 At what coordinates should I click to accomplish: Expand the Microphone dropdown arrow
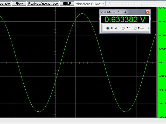[103, 4]
